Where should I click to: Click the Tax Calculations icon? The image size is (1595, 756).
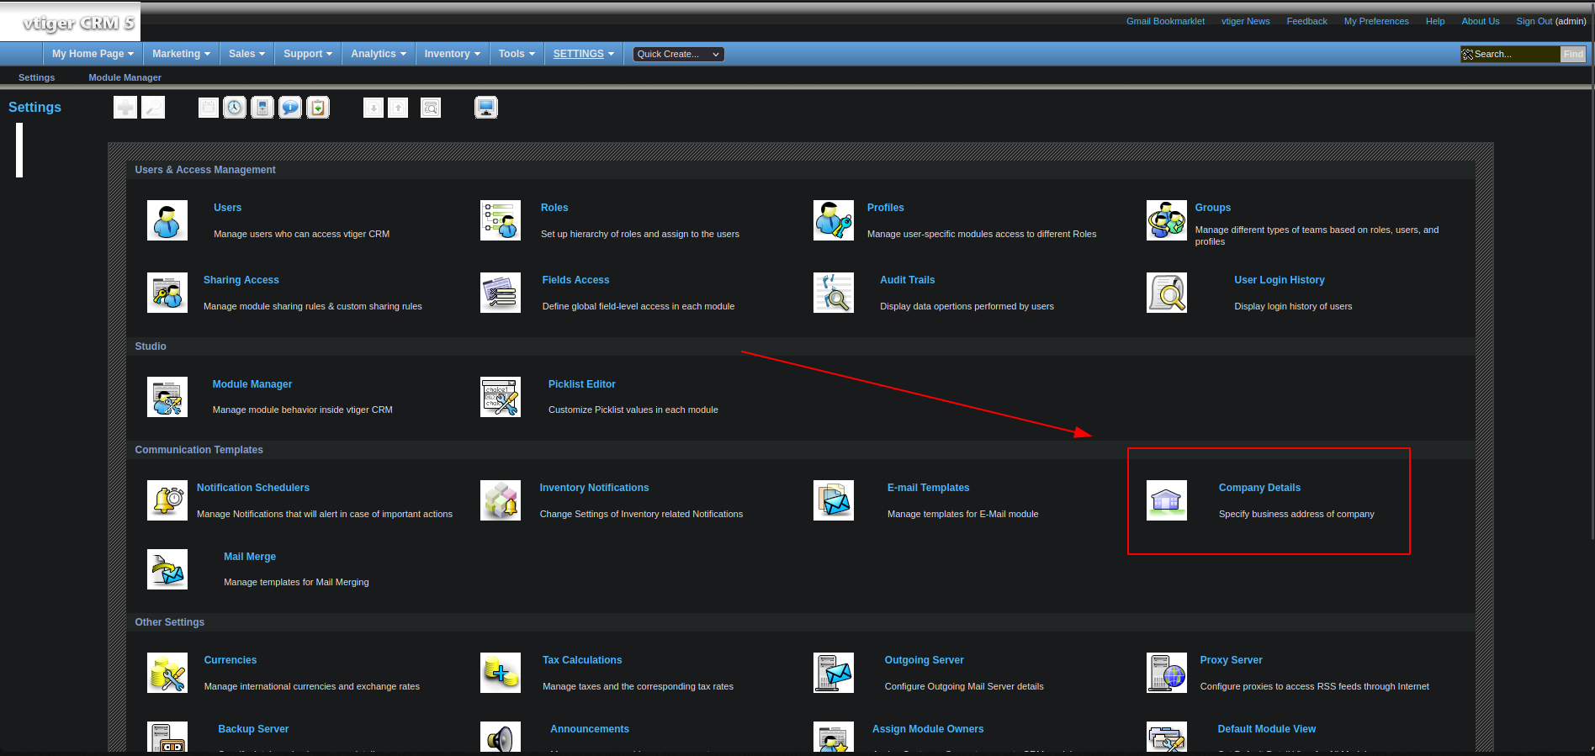click(501, 673)
